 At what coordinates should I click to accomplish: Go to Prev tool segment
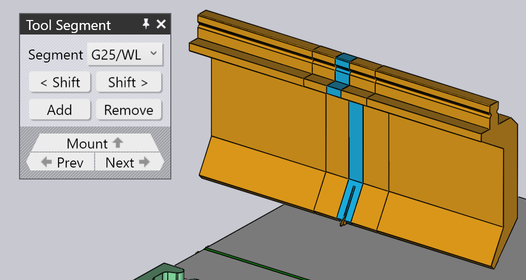[61, 162]
